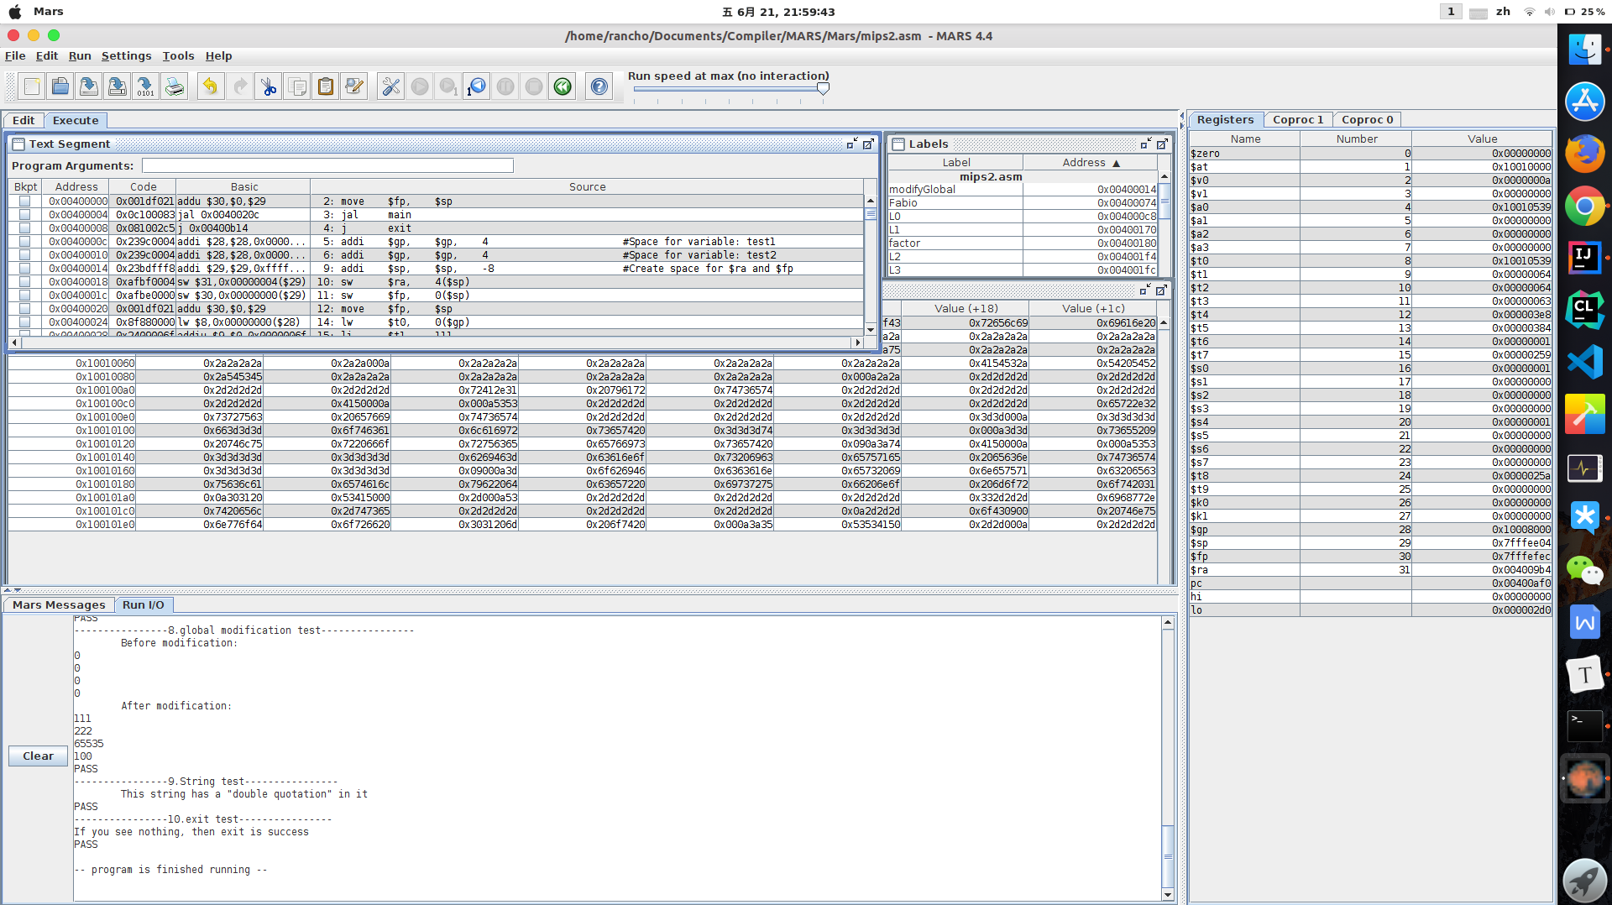Viewport: 1612px width, 905px height.
Task: Select the Coproc 1 registers tab
Action: tap(1298, 120)
